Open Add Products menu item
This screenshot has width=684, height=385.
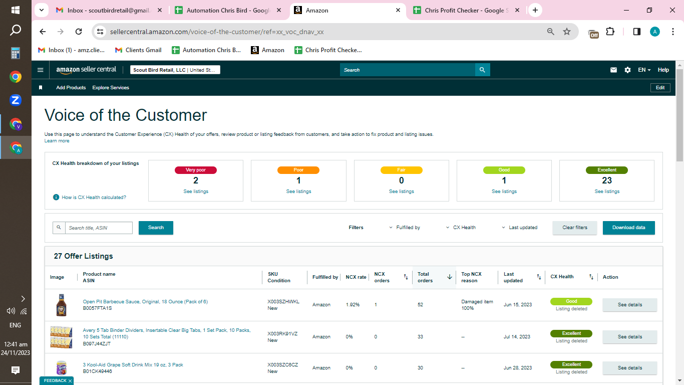point(71,88)
